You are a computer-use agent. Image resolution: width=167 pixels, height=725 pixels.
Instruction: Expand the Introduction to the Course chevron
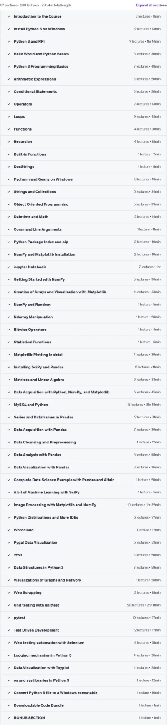[8, 16]
